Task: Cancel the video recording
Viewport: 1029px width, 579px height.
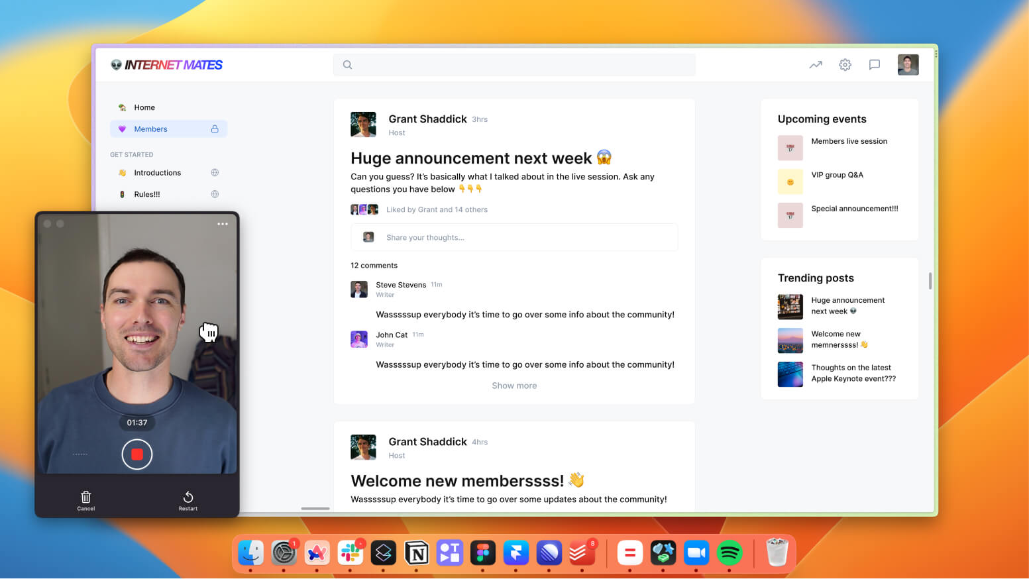Action: (x=85, y=498)
